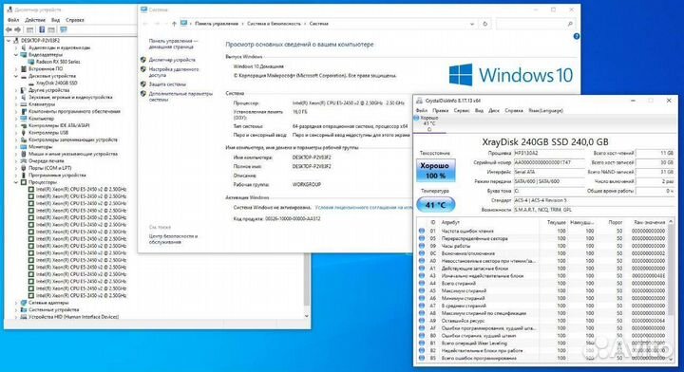
Task: Click the license agreement terms link
Action: 363,208
